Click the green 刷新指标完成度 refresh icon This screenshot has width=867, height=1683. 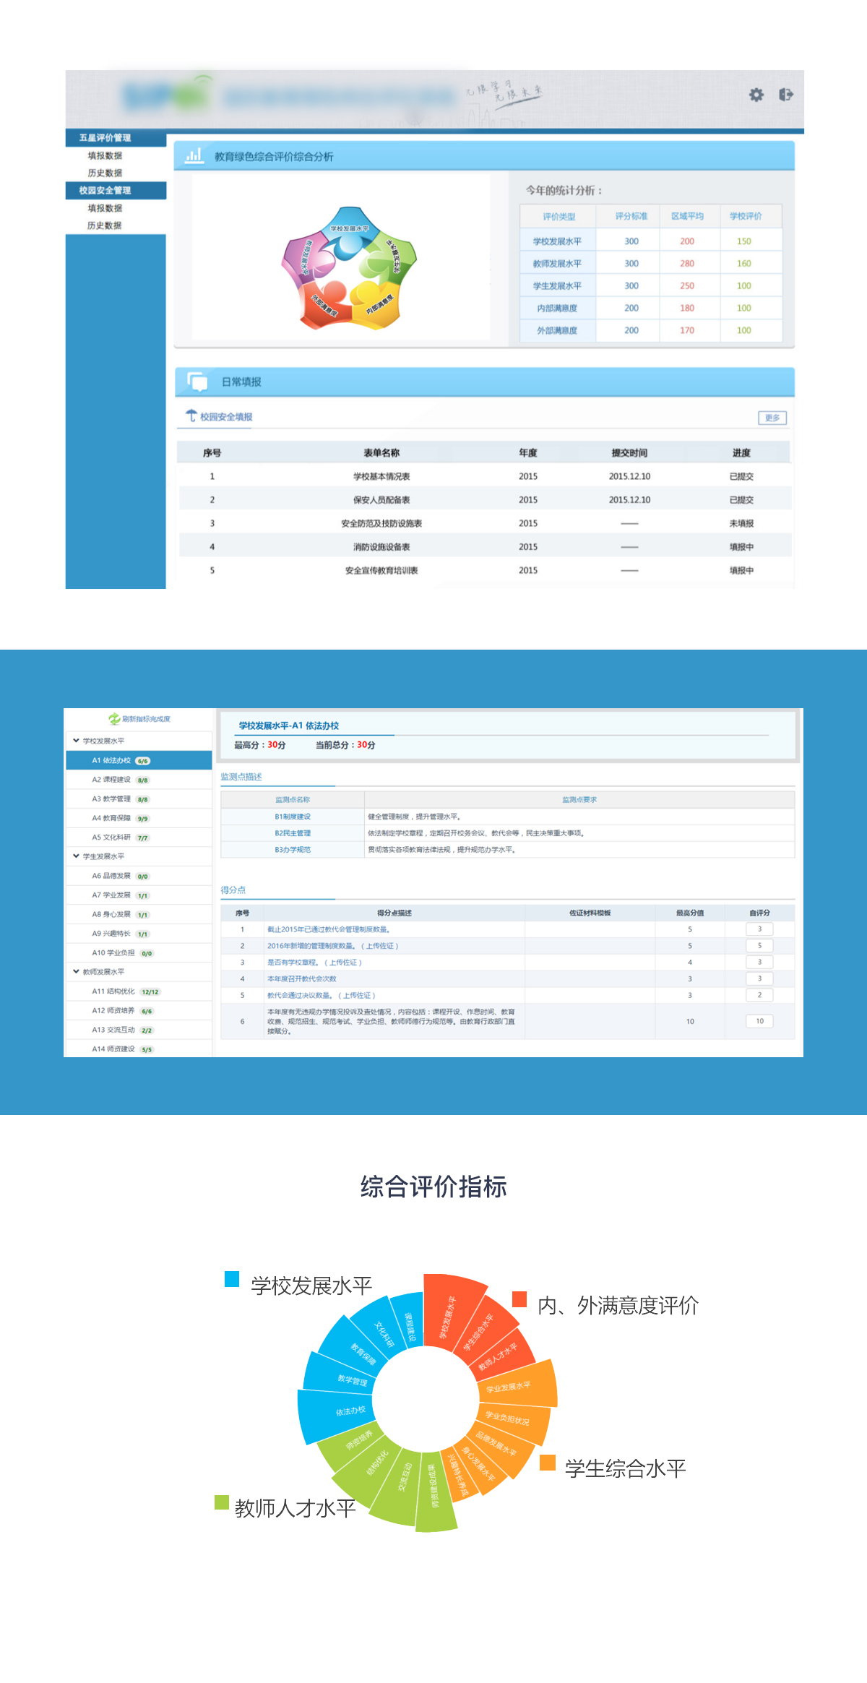click(114, 719)
